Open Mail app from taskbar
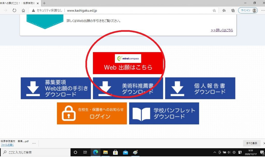The height and width of the screenshot is (158, 265). click(126, 152)
